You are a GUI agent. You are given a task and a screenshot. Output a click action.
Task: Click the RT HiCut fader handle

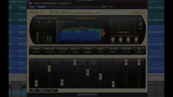tap(88, 72)
